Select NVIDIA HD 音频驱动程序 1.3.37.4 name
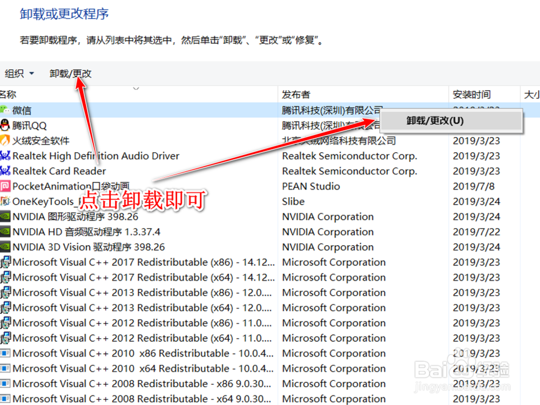 pos(86,232)
